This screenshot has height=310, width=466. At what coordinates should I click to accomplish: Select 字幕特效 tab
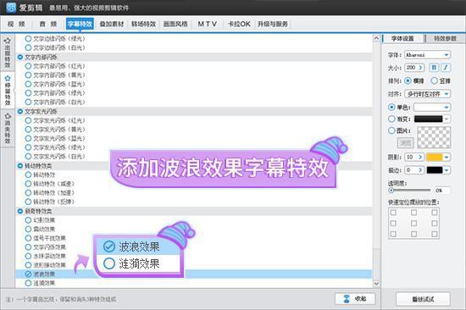coord(80,24)
